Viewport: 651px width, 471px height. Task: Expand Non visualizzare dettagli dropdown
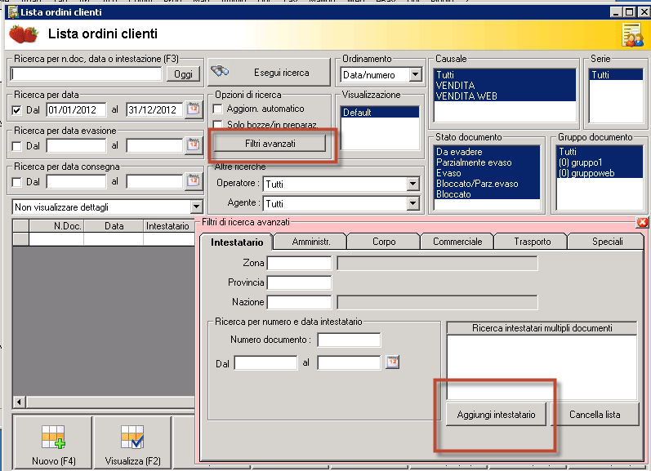click(196, 207)
